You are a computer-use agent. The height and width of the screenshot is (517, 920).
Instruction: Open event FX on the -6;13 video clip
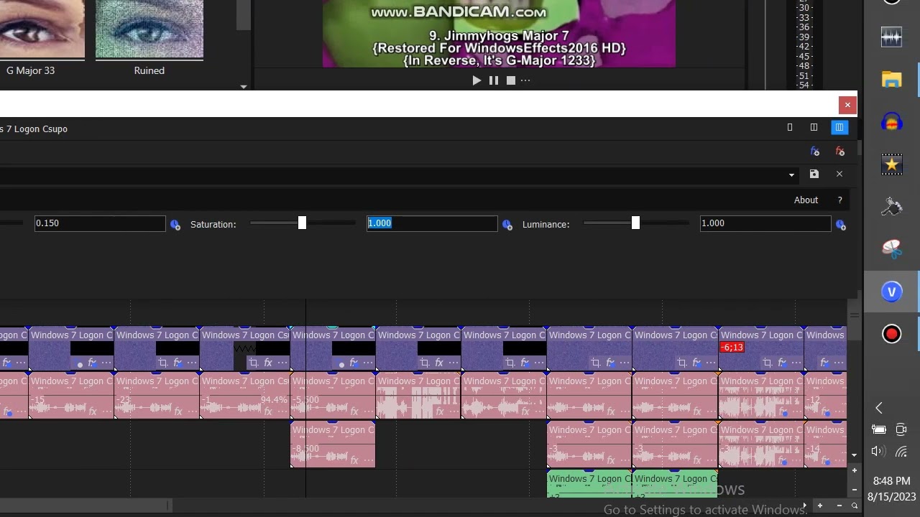click(783, 363)
